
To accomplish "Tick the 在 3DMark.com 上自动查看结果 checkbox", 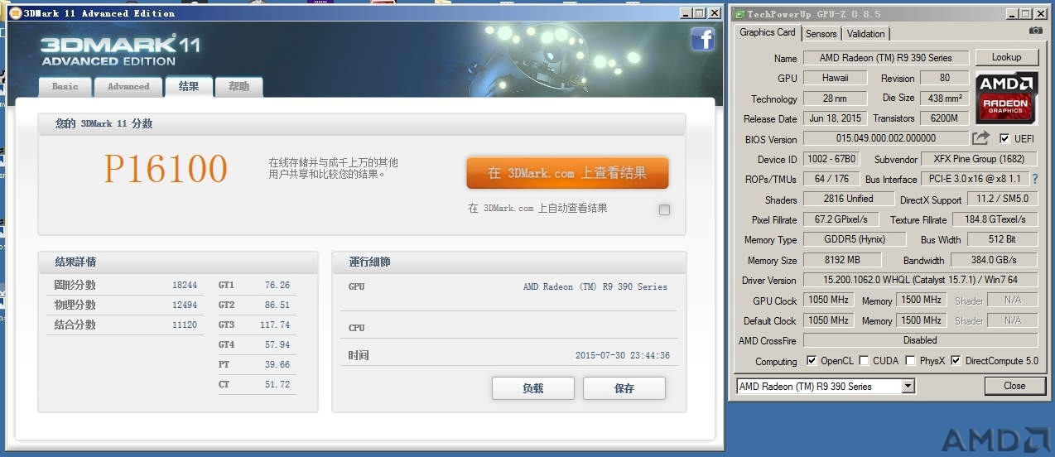I will pos(664,209).
